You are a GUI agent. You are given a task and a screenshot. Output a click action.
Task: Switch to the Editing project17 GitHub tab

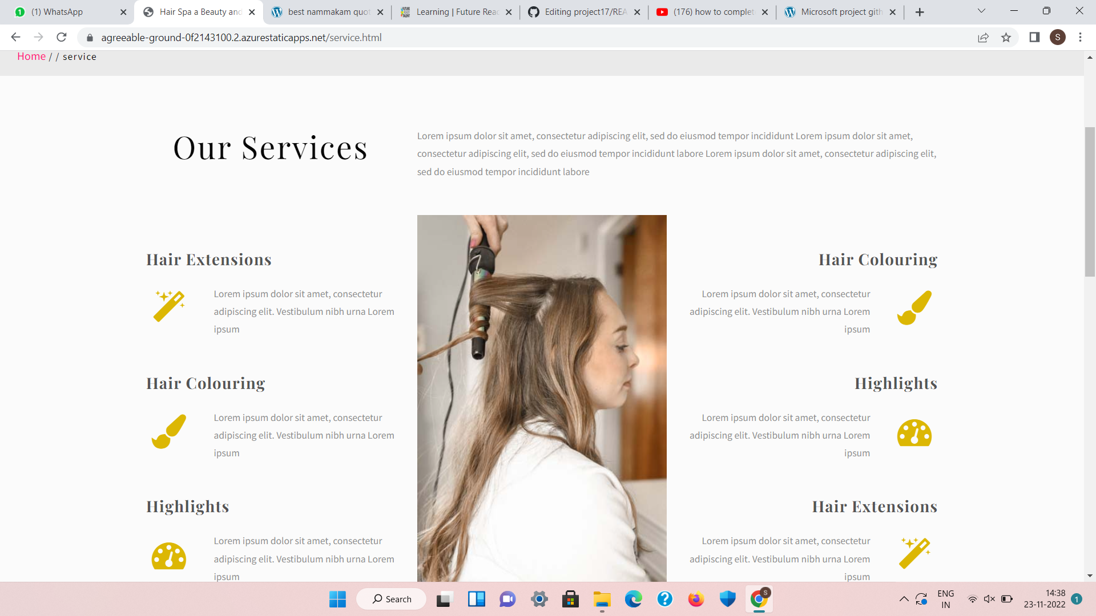click(585, 12)
